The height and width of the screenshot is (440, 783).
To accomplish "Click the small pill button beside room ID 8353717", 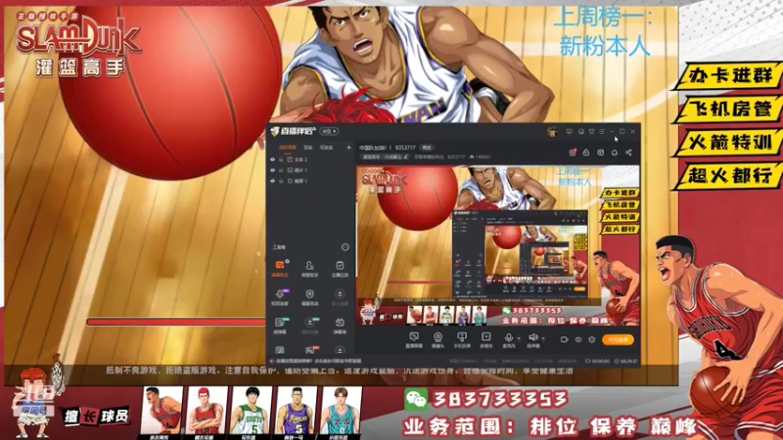I will pyautogui.click(x=427, y=148).
